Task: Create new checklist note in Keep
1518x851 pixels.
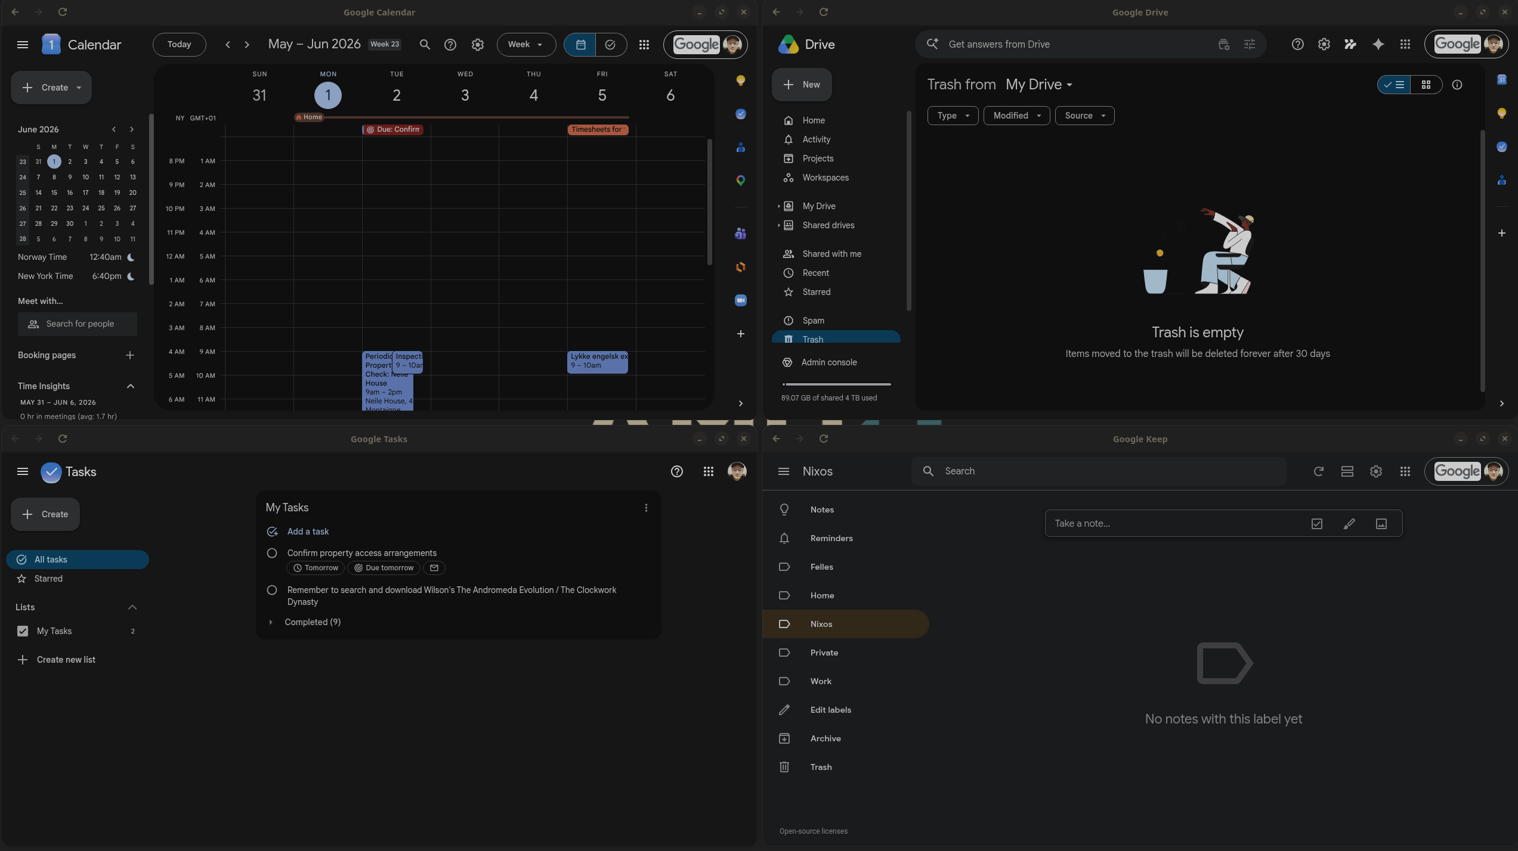Action: point(1317,524)
